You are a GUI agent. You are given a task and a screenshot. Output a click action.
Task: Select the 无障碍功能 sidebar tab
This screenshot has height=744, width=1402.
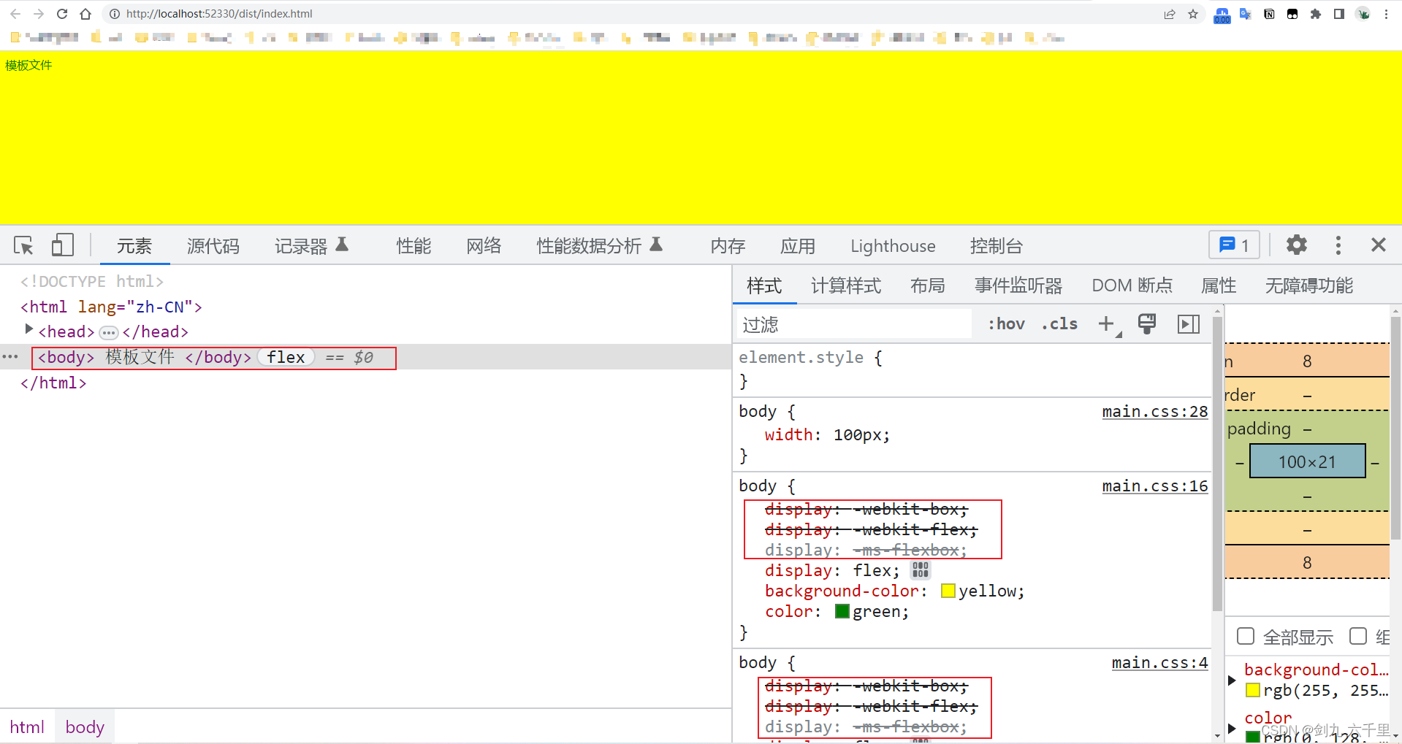(1309, 285)
